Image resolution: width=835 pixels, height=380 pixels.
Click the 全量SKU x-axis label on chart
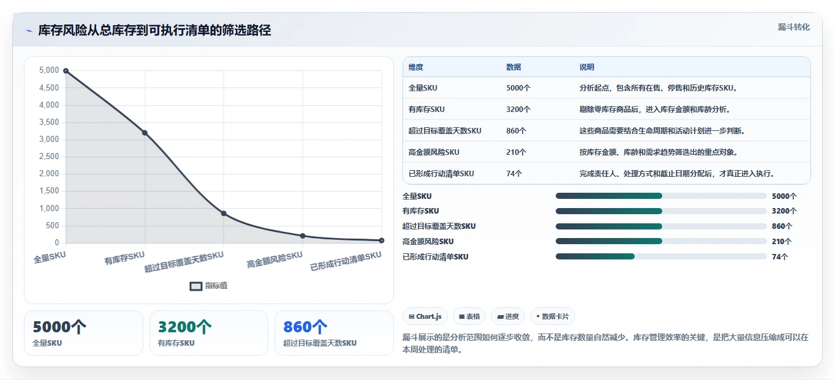(x=50, y=258)
